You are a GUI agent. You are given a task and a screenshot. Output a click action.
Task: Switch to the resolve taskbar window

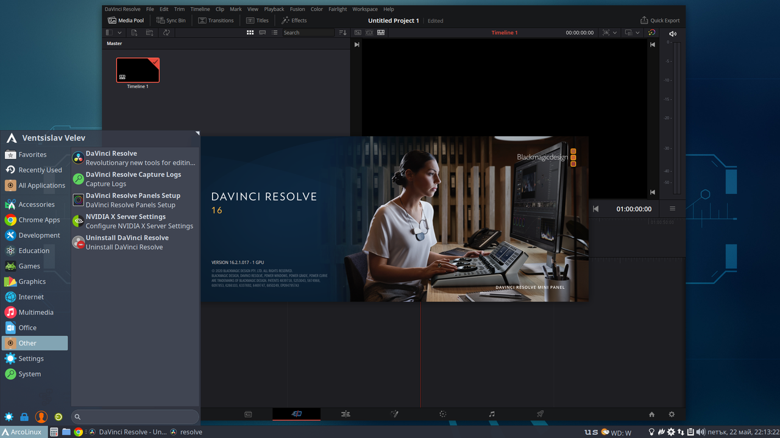[186, 432]
